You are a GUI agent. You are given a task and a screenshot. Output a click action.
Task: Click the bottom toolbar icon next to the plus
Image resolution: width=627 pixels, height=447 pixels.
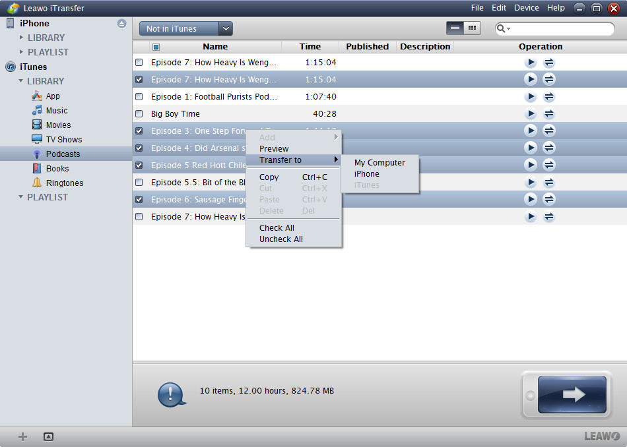[48, 436]
